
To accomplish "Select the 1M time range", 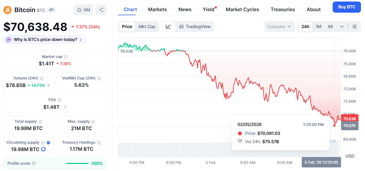I will tap(318, 27).
